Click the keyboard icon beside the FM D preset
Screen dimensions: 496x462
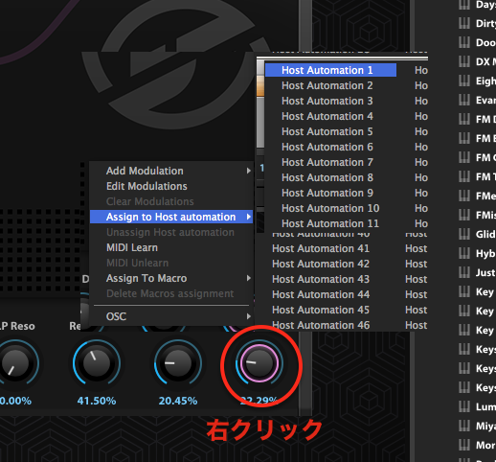[464, 119]
